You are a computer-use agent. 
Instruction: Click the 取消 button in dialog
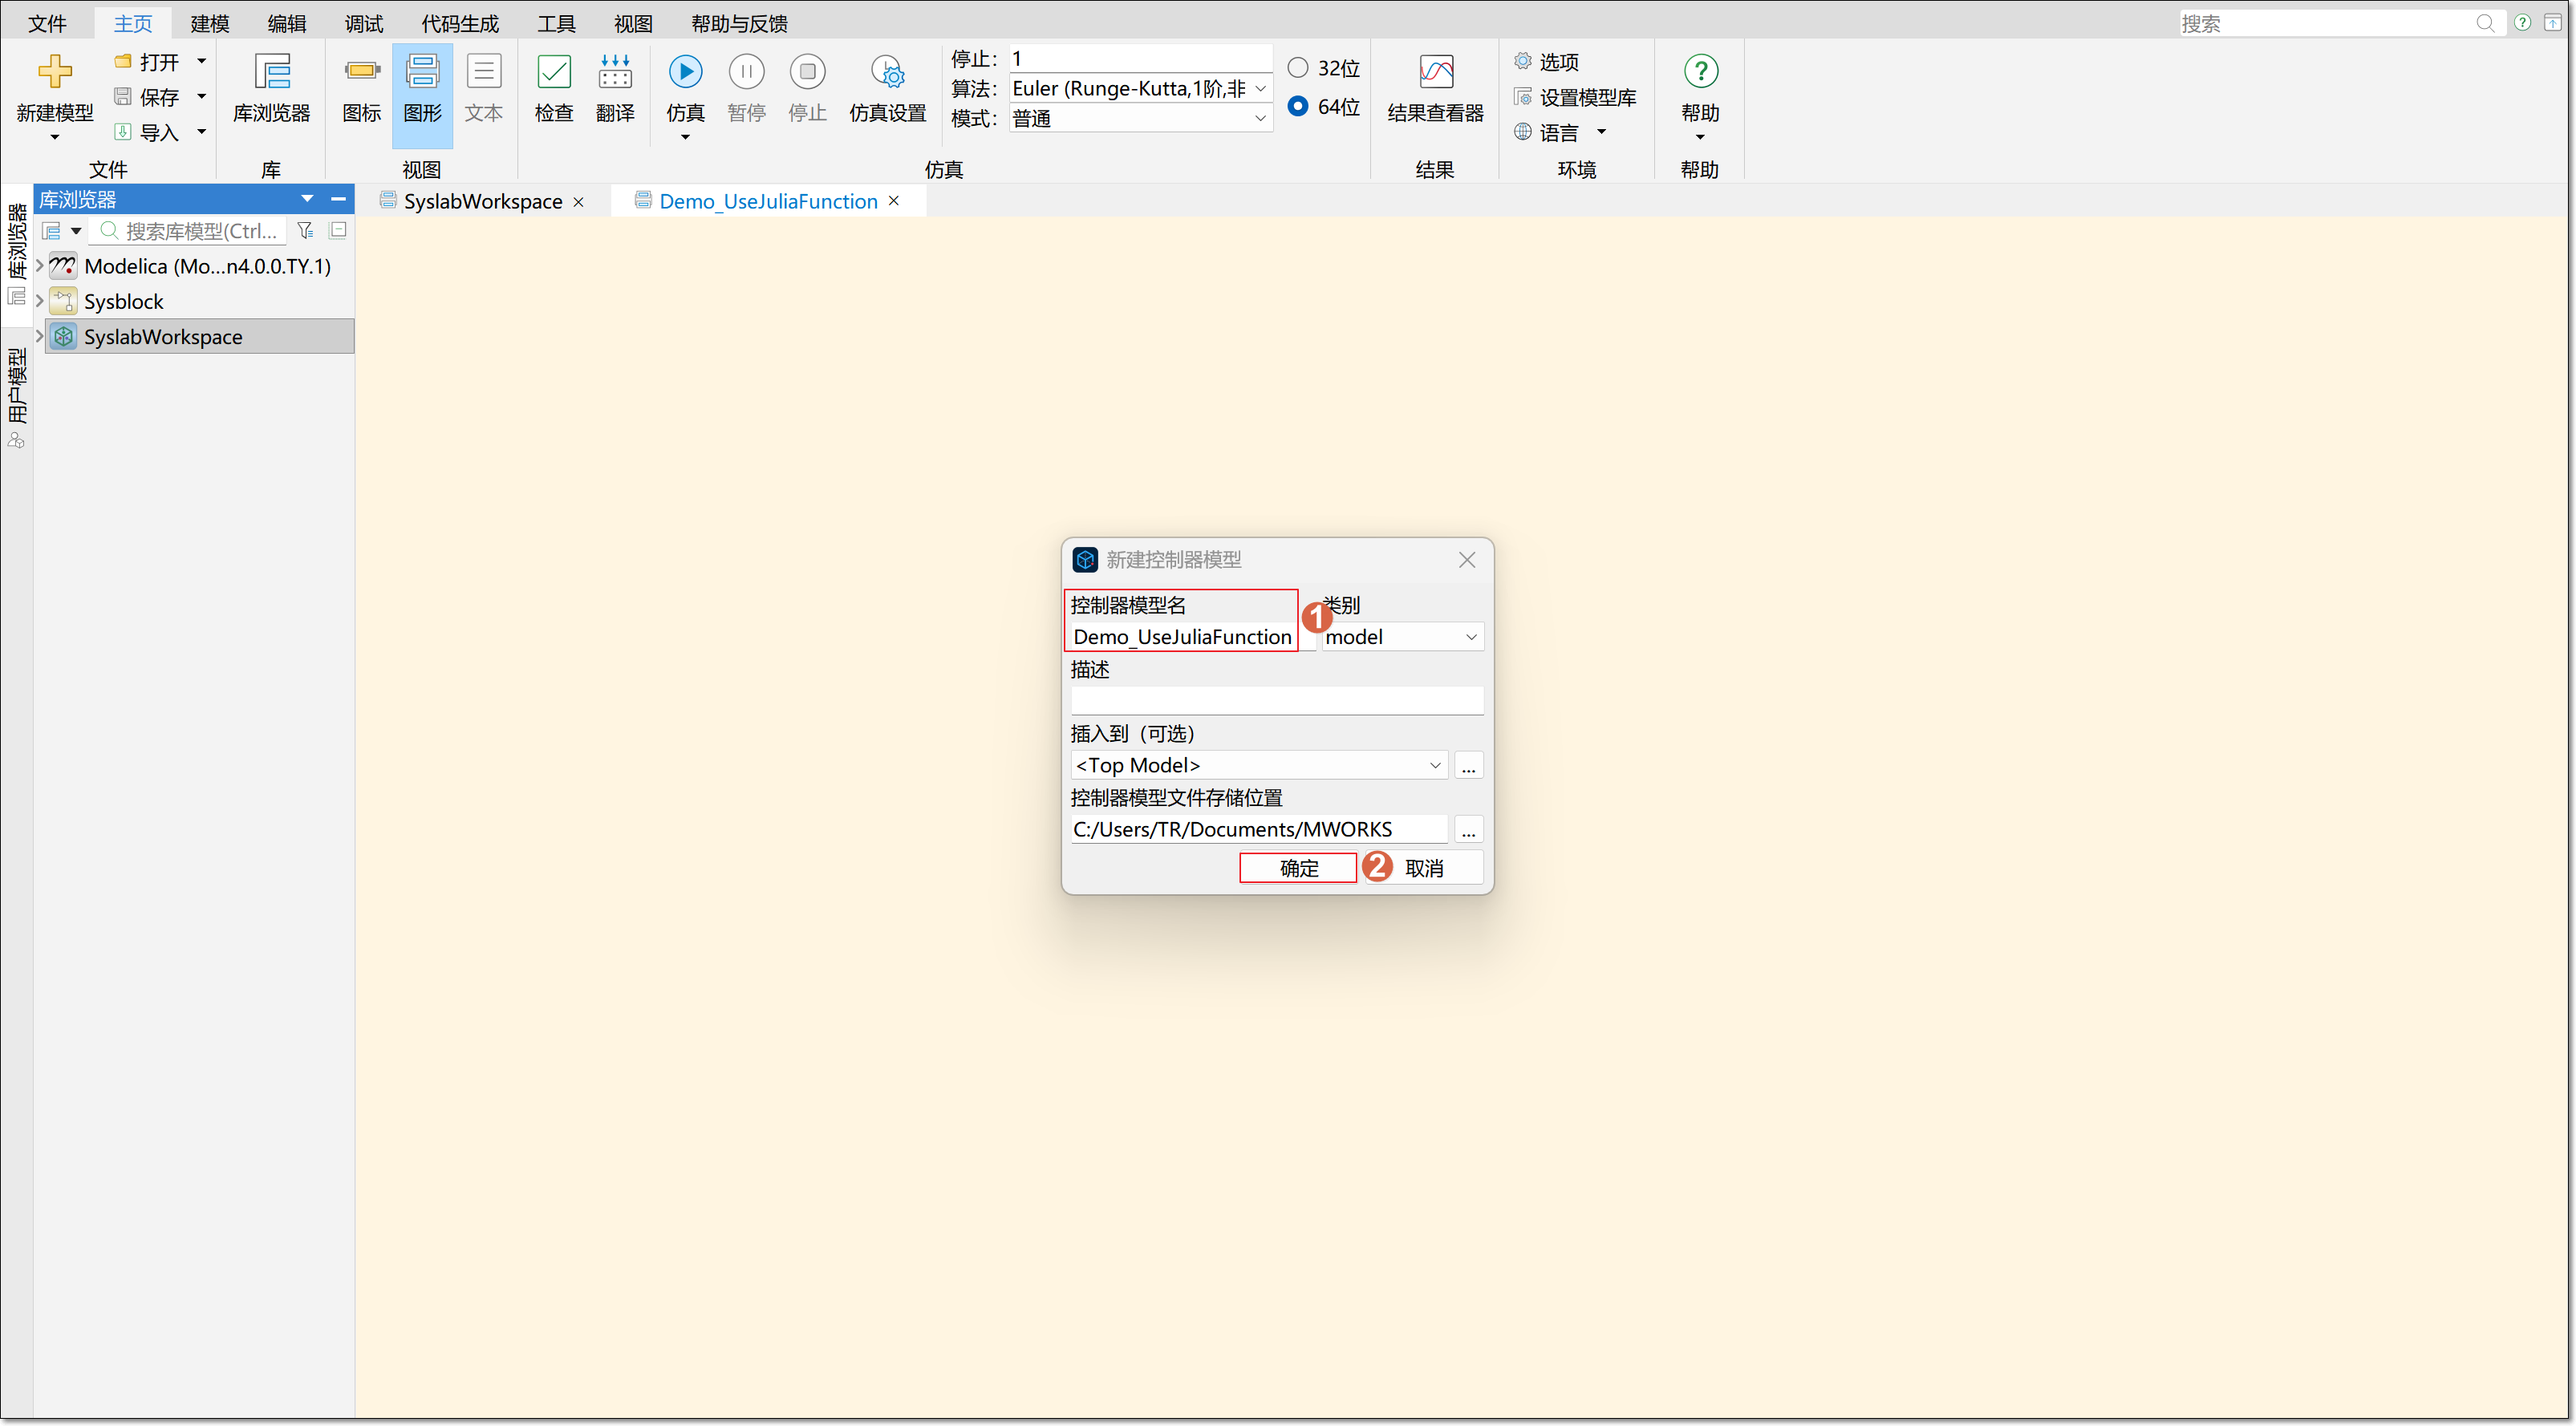[x=1424, y=868]
